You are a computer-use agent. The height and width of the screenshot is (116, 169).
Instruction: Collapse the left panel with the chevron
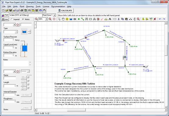(x=35, y=25)
